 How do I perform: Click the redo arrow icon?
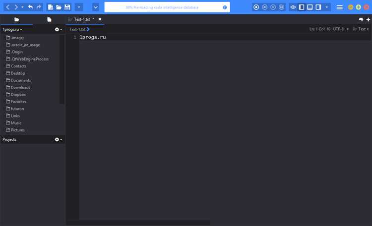[x=39, y=7]
